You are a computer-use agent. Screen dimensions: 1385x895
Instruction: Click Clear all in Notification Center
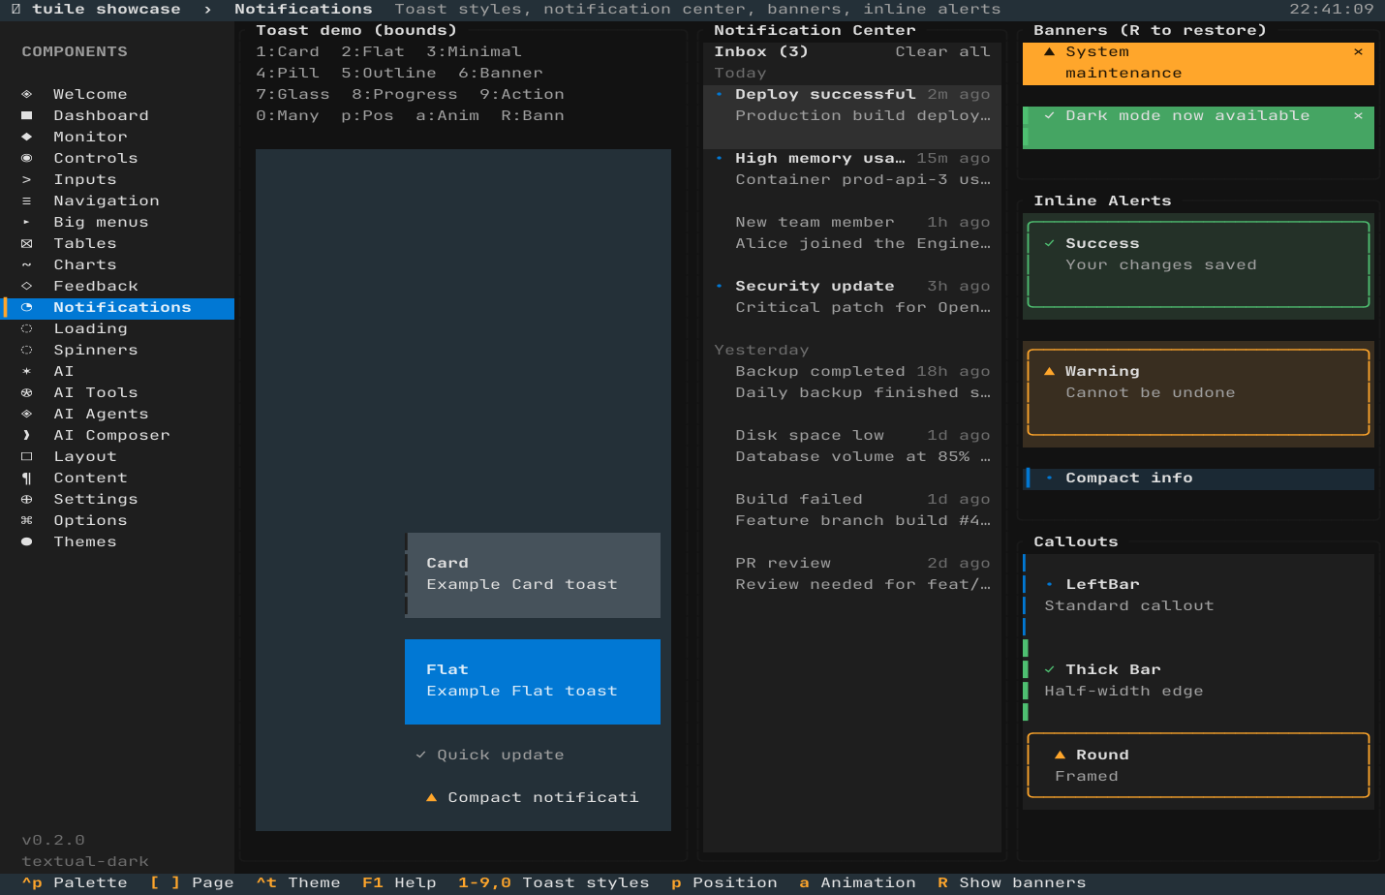click(x=942, y=51)
